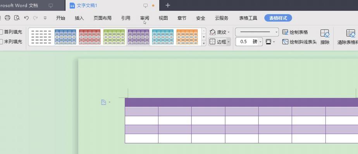Select the 表格样式 tab

coord(278,18)
